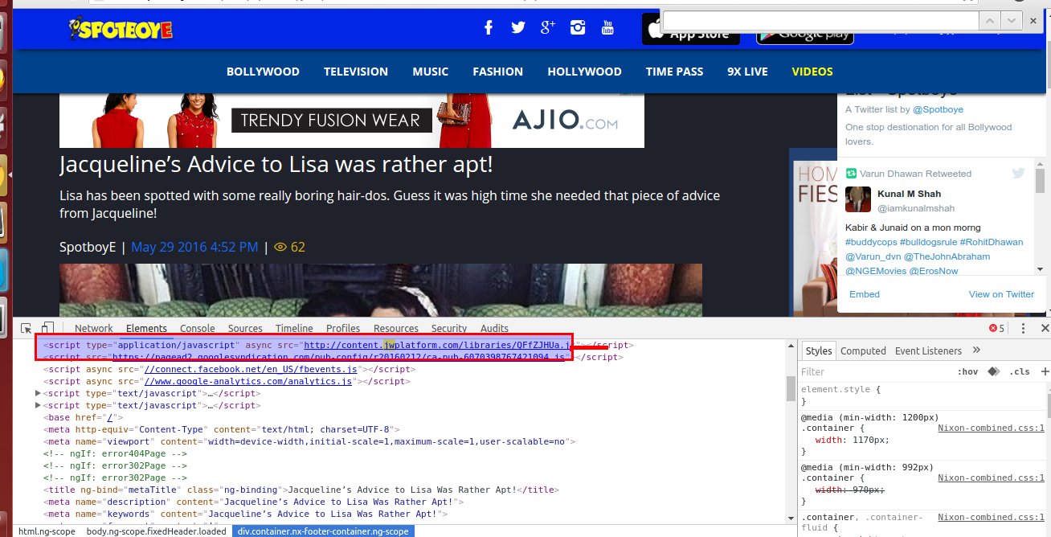The width and height of the screenshot is (1051, 537).
Task: Click the AJIO trendy fusion wear banner
Action: pos(352,120)
